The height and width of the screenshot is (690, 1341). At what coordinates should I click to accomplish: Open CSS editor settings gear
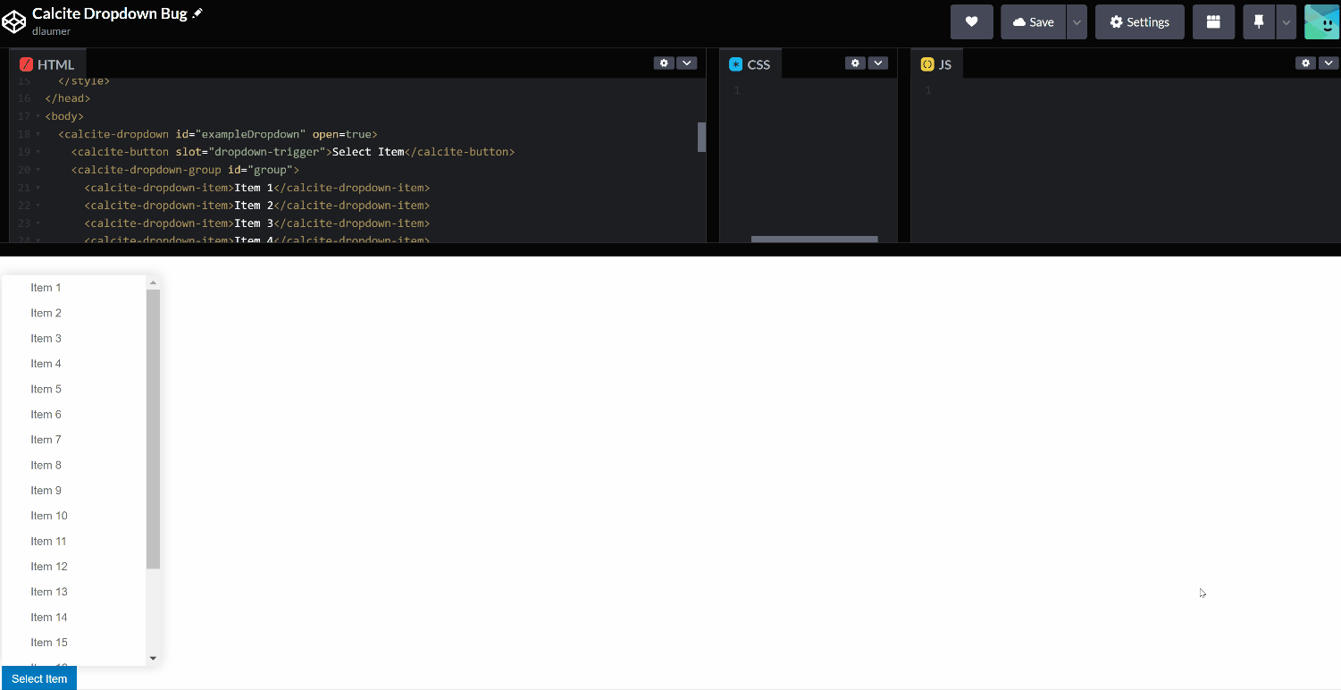click(x=855, y=63)
